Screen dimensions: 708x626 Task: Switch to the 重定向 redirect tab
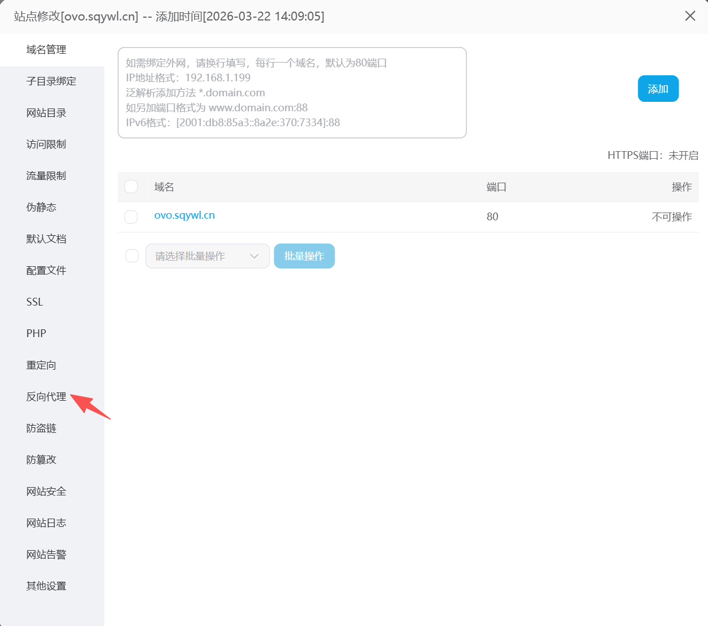pos(41,365)
